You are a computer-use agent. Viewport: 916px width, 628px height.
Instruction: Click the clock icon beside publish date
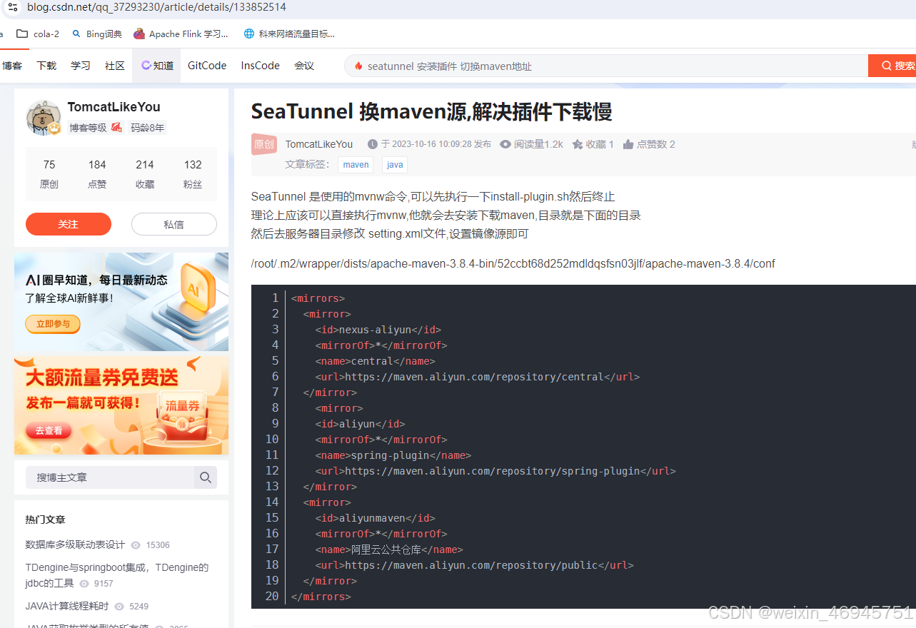click(x=373, y=144)
